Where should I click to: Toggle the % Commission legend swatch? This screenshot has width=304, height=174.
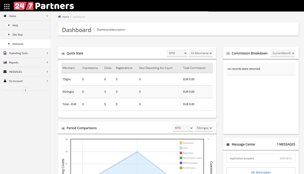tap(181, 168)
